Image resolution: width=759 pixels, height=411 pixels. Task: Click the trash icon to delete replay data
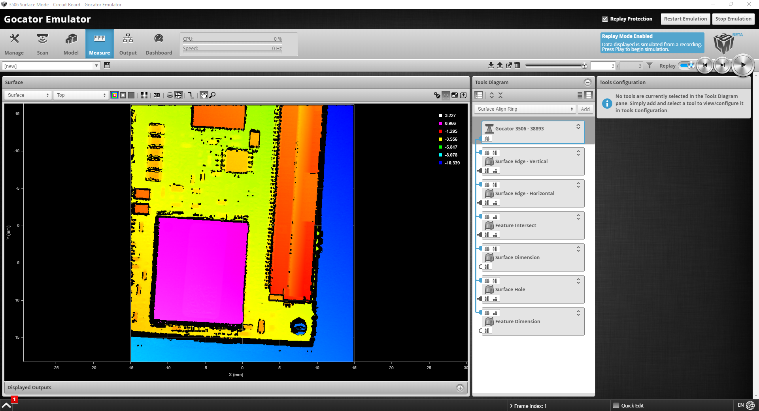point(517,66)
